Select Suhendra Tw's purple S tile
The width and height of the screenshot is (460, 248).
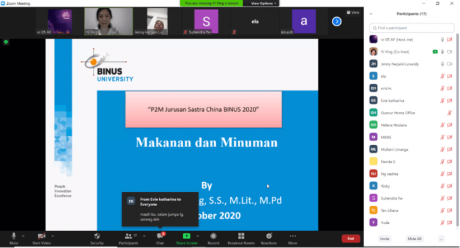click(x=206, y=22)
